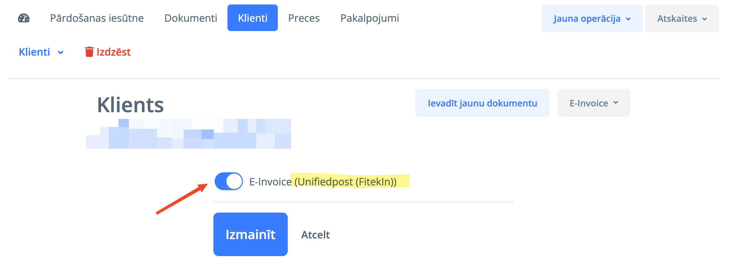Viewport: 735px width, 273px height.
Task: Open the Atskaites dropdown menu
Action: click(681, 19)
